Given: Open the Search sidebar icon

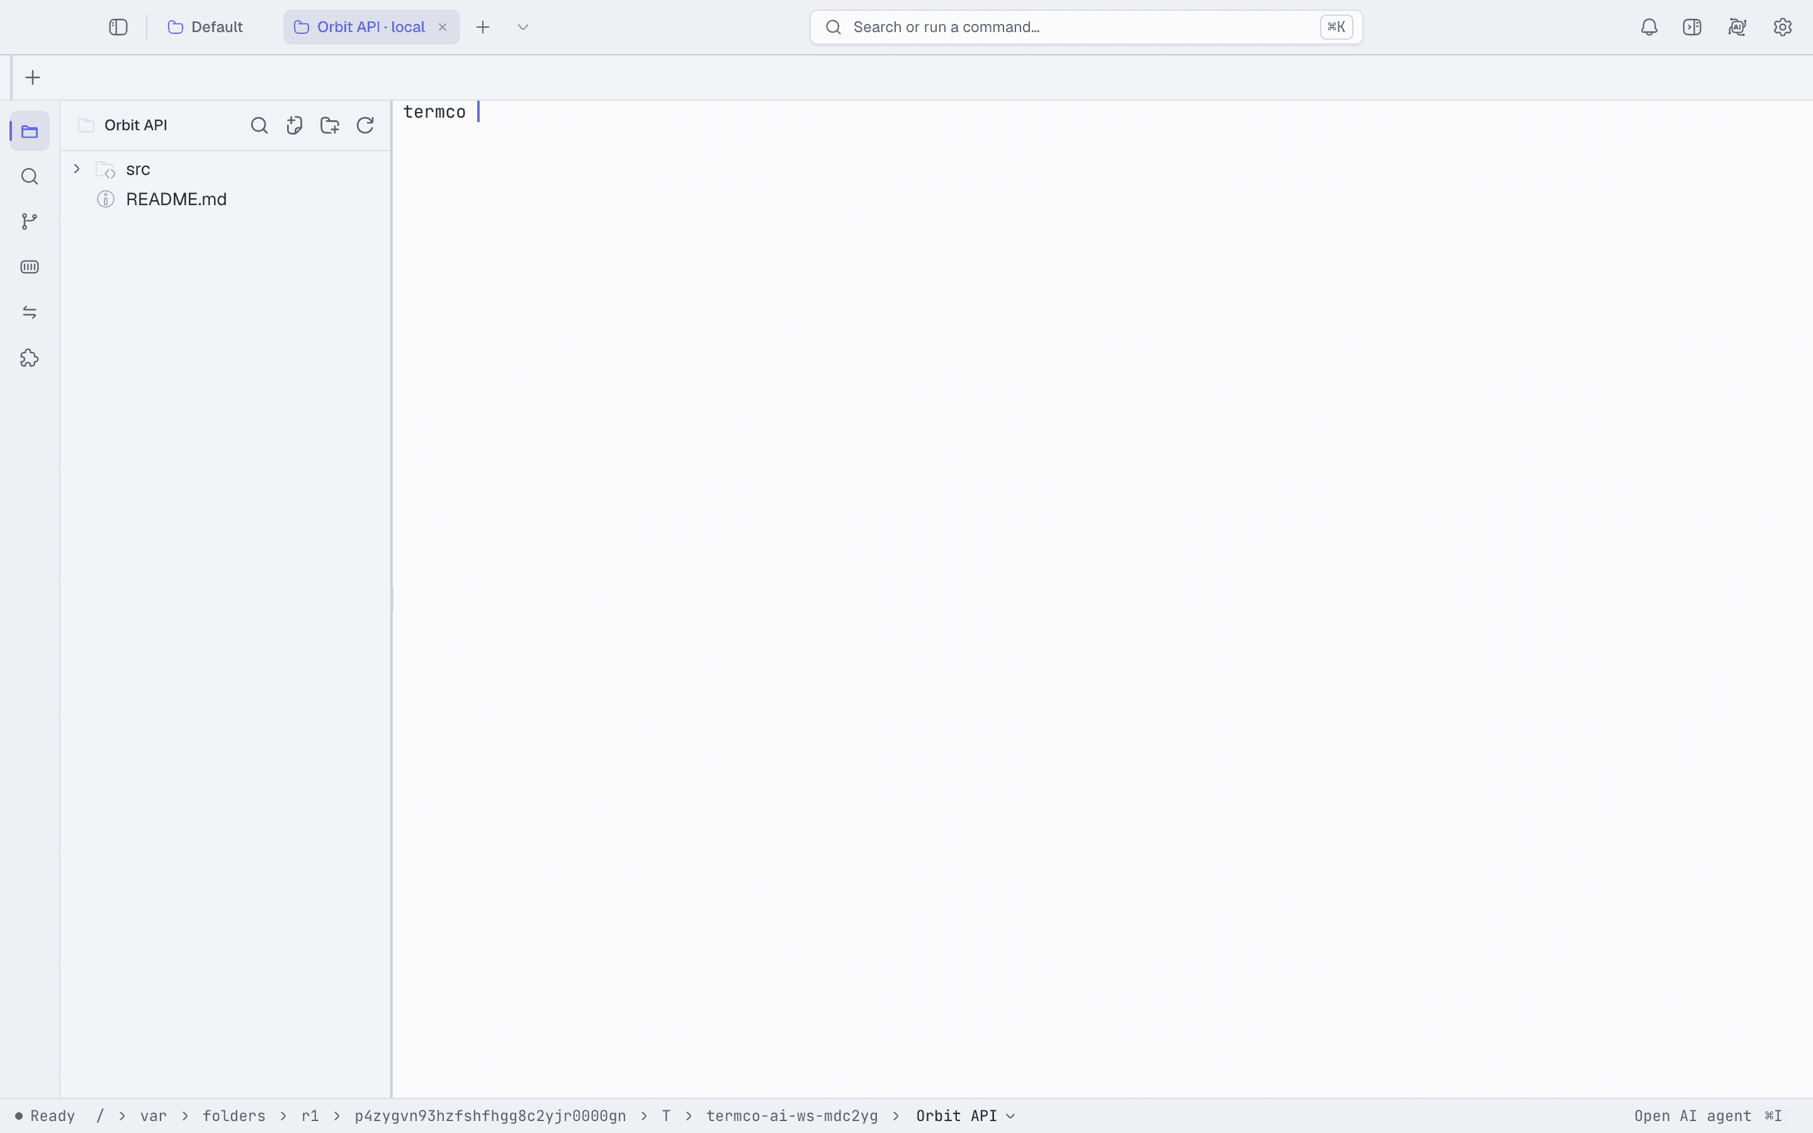Looking at the screenshot, I should [30, 177].
